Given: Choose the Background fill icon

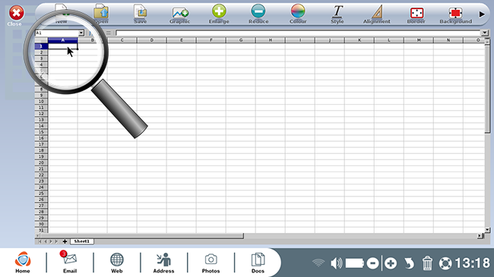Looking at the screenshot, I should tap(455, 13).
